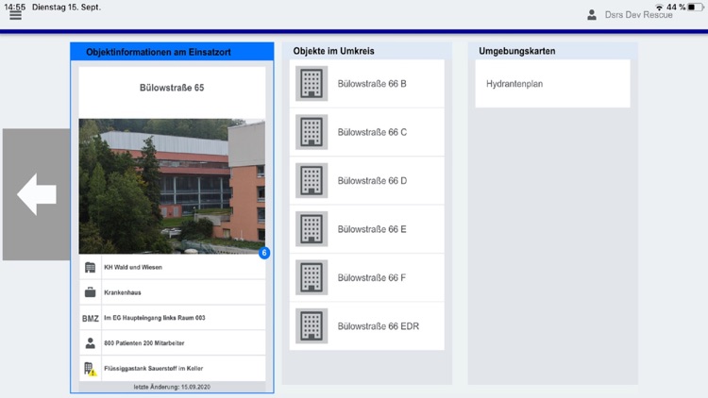Click the BMZ icon in object info
708x398 pixels.
pos(91,319)
